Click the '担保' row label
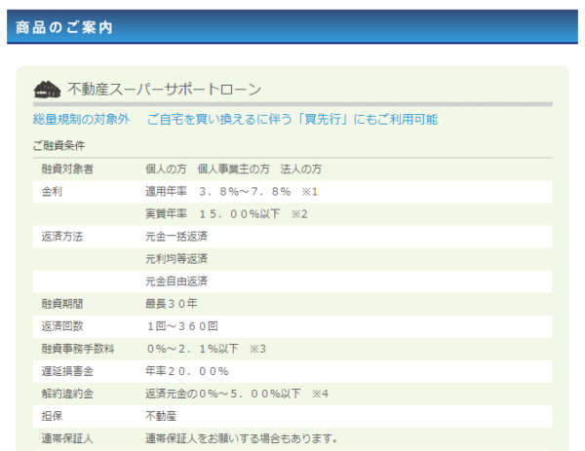The image size is (585, 451). point(52,416)
